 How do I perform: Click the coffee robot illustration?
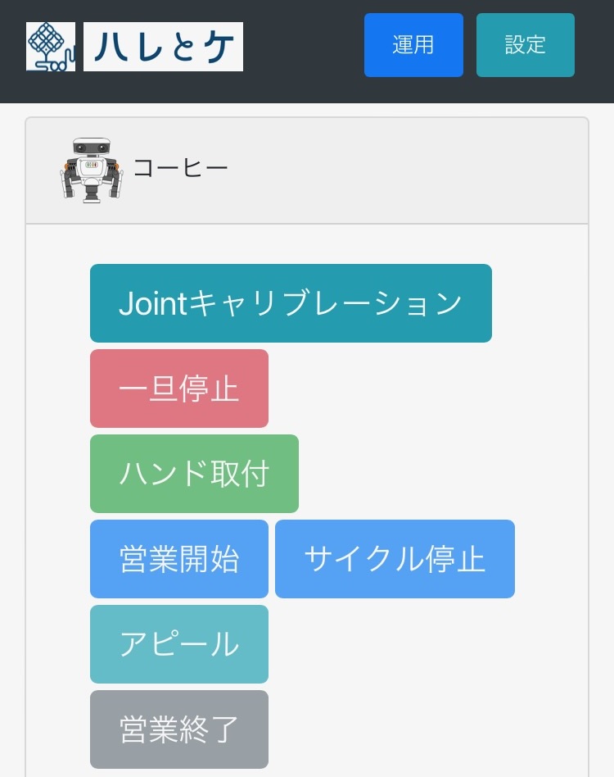point(92,170)
